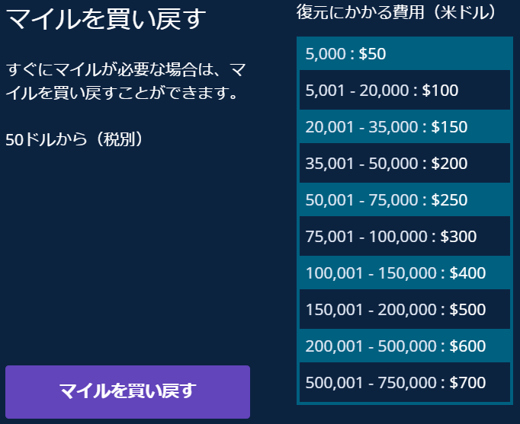
Task: Click the $300 price amount
Action: click(458, 237)
